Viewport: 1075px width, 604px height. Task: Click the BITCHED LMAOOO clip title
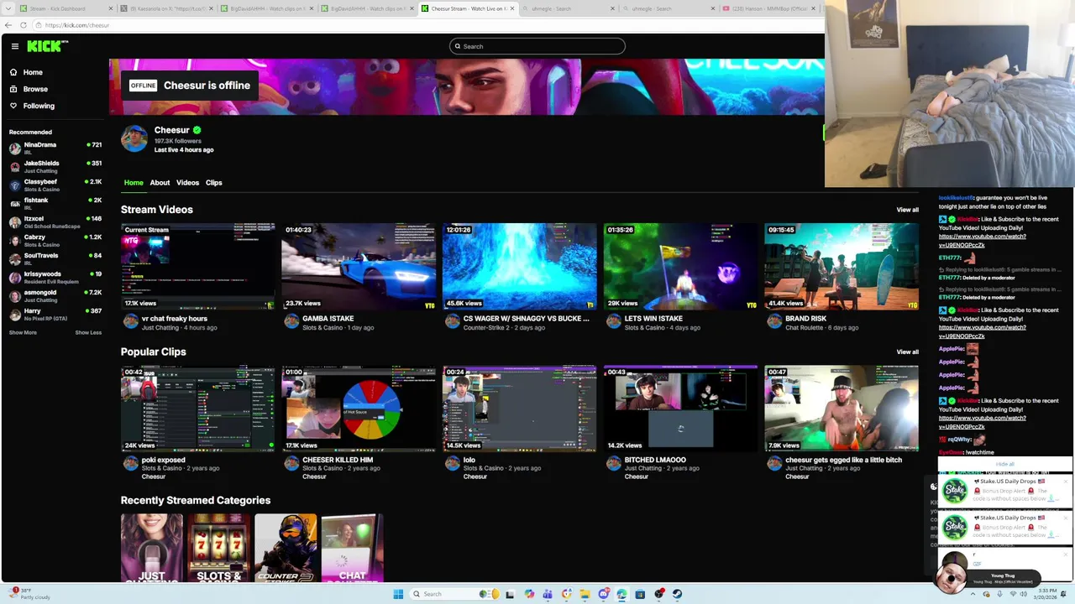[655, 460]
